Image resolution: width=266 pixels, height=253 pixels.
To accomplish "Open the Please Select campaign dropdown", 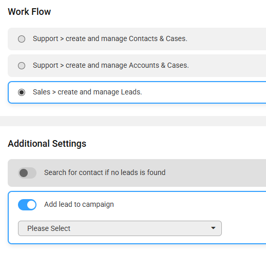I will tap(120, 228).
